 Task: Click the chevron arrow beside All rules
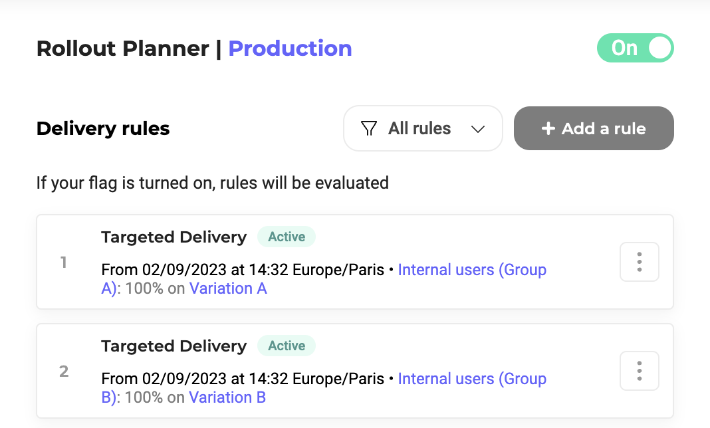(x=477, y=129)
